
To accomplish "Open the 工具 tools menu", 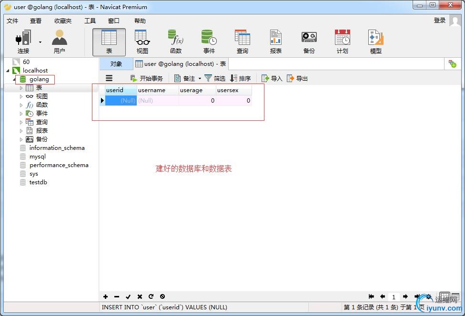I will tap(90, 21).
